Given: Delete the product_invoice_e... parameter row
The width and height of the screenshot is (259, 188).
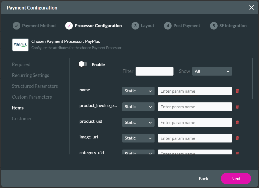Looking at the screenshot, I should (237, 107).
